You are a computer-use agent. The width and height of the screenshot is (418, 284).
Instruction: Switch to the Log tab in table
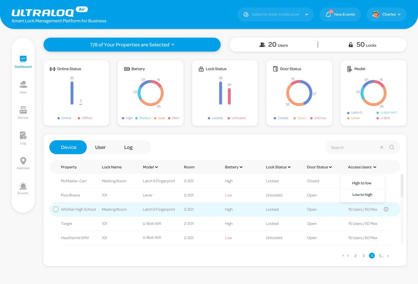coord(128,147)
